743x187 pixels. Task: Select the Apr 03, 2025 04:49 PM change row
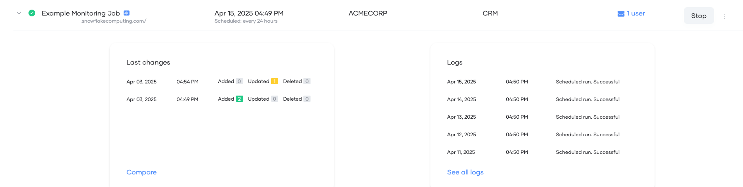click(142, 99)
